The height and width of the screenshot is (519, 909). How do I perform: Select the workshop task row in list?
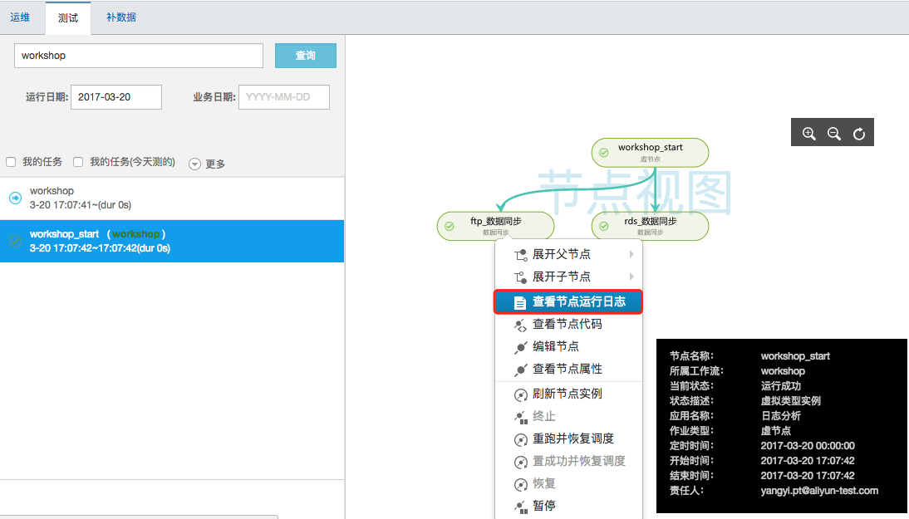click(x=172, y=198)
